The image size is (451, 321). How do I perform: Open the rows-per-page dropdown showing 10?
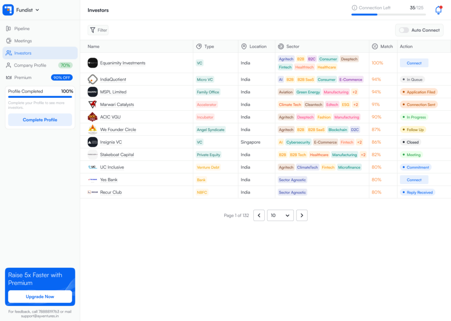tap(280, 215)
